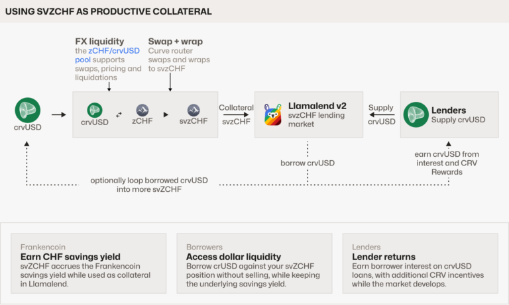Click the swap arrows between crvUSD and zCHF
This screenshot has width=509, height=305.
[x=119, y=114]
